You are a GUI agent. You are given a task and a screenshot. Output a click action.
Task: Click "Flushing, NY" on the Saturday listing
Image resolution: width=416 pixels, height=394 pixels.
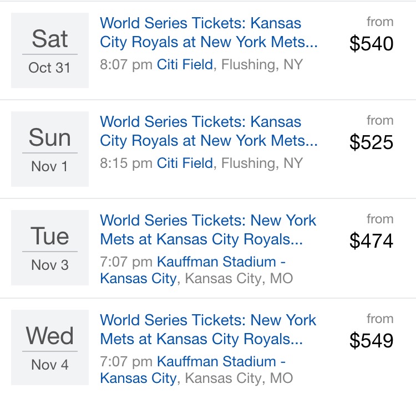pyautogui.click(x=262, y=65)
